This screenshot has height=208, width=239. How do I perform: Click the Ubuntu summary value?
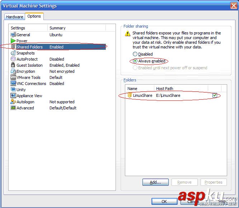click(56, 35)
